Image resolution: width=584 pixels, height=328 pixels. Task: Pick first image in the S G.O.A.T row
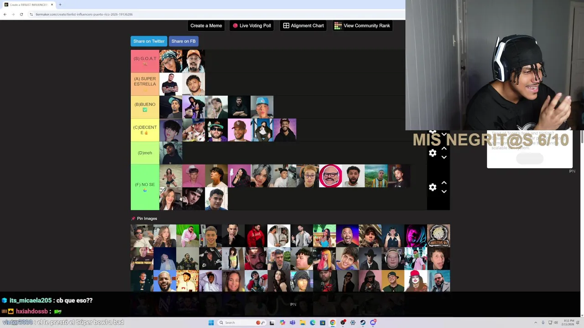171,61
